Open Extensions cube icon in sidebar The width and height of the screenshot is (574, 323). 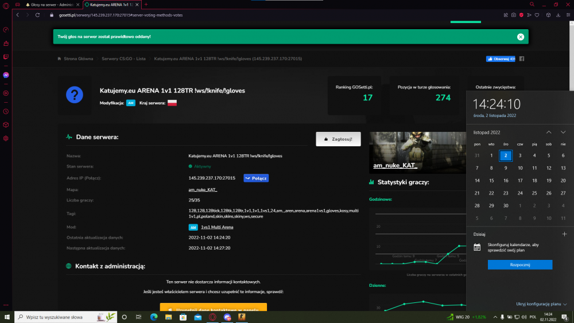[6, 124]
